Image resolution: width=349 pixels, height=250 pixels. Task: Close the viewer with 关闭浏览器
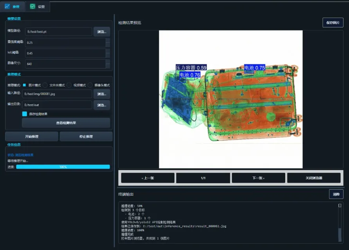[314, 178]
